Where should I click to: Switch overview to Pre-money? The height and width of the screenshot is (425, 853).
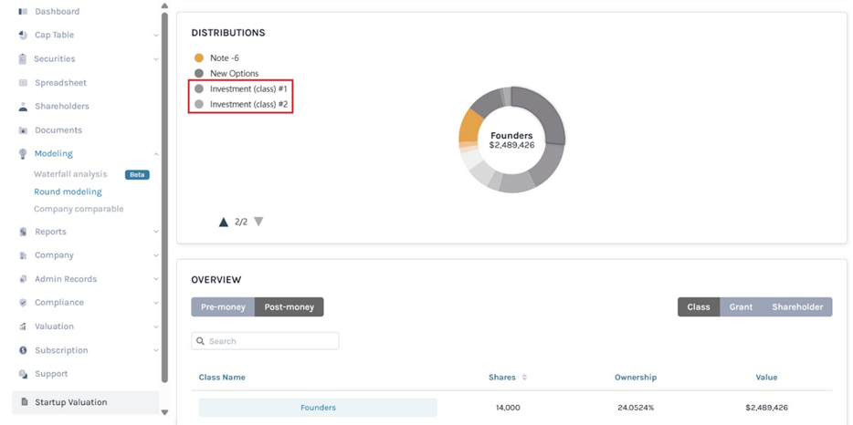pyautogui.click(x=223, y=307)
